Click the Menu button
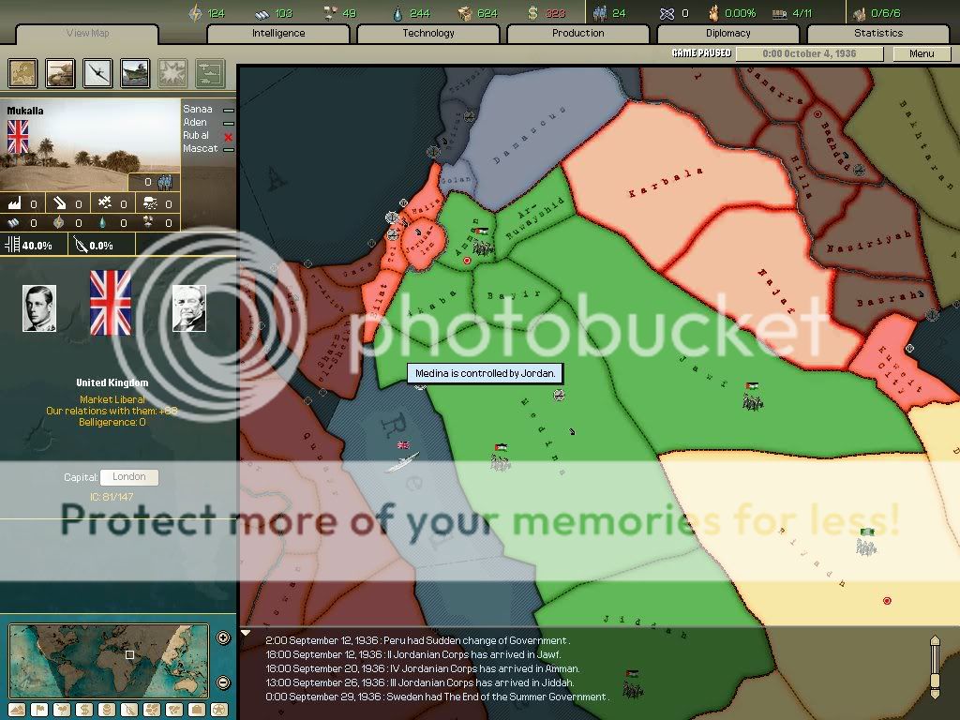Viewport: 960px width, 720px height. [x=921, y=53]
